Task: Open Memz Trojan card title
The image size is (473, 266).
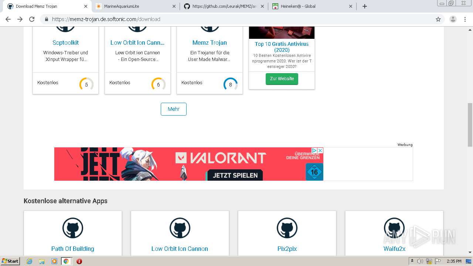Action: (210, 42)
